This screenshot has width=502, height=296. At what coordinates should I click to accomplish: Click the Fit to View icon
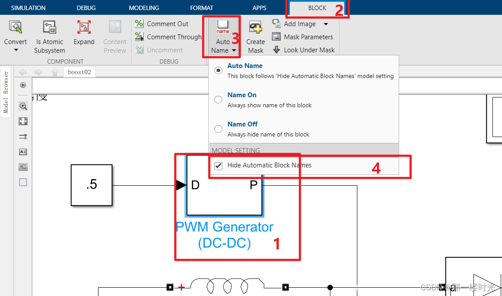(23, 121)
